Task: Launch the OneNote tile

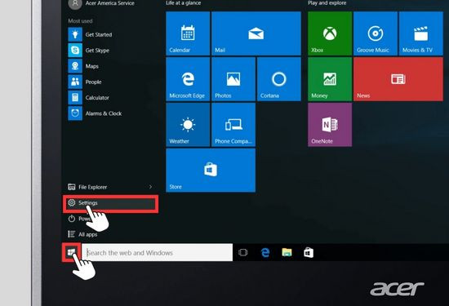Action: 330,125
